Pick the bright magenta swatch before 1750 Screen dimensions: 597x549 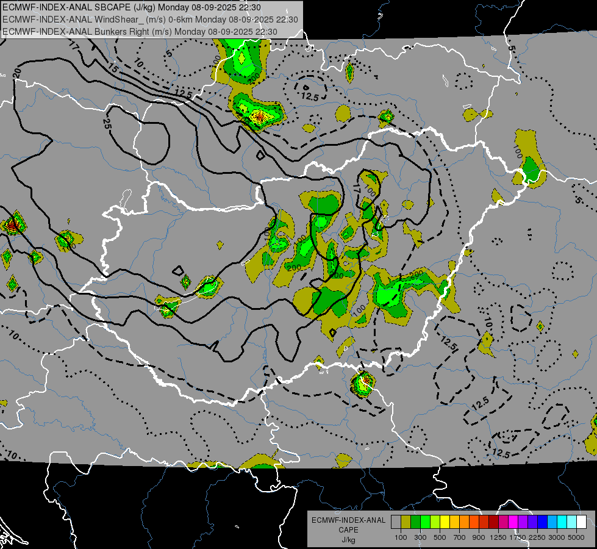coord(513,522)
